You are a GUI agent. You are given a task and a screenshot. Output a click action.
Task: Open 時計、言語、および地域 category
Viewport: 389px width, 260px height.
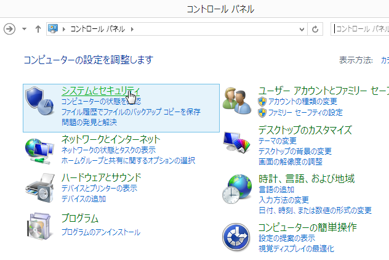[x=307, y=179]
